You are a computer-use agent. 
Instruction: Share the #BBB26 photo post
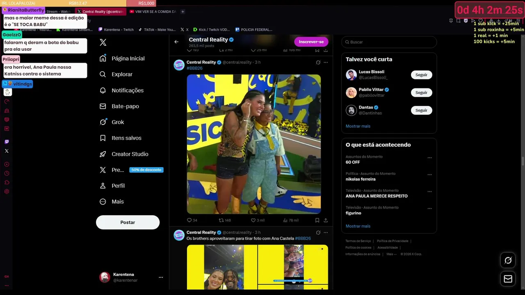[x=326, y=220]
